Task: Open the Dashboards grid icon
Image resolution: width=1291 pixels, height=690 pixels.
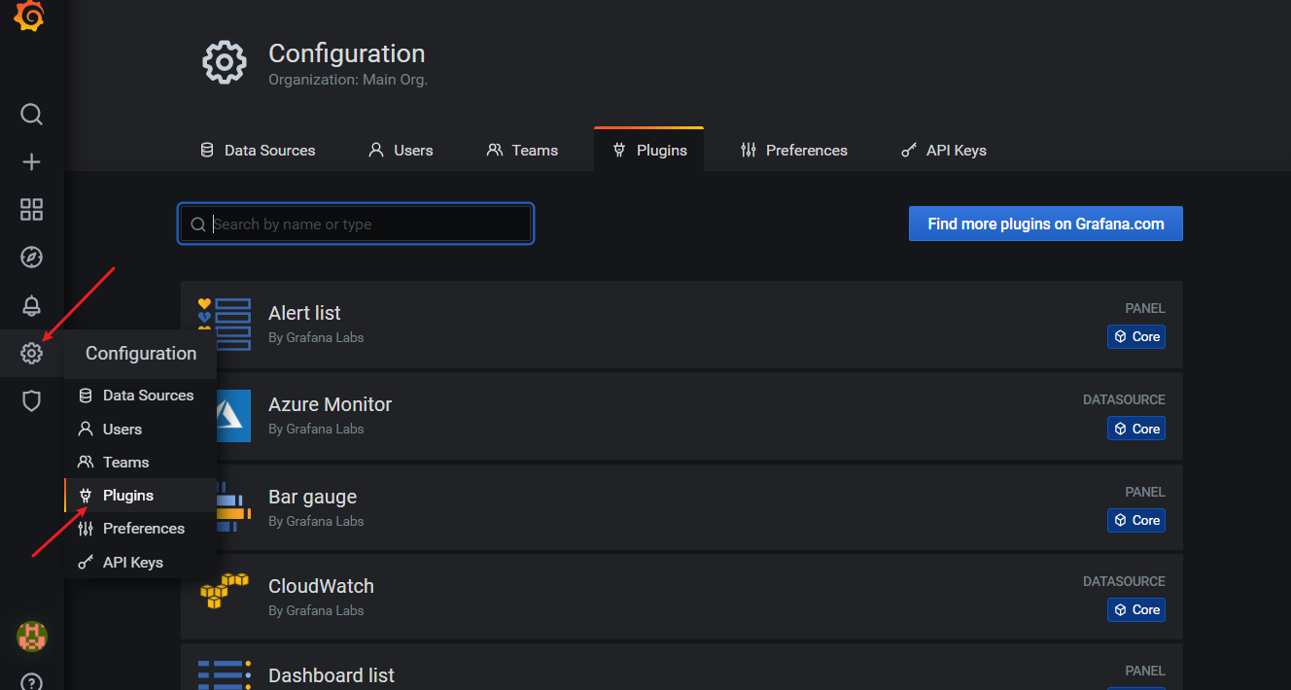Action: tap(31, 210)
